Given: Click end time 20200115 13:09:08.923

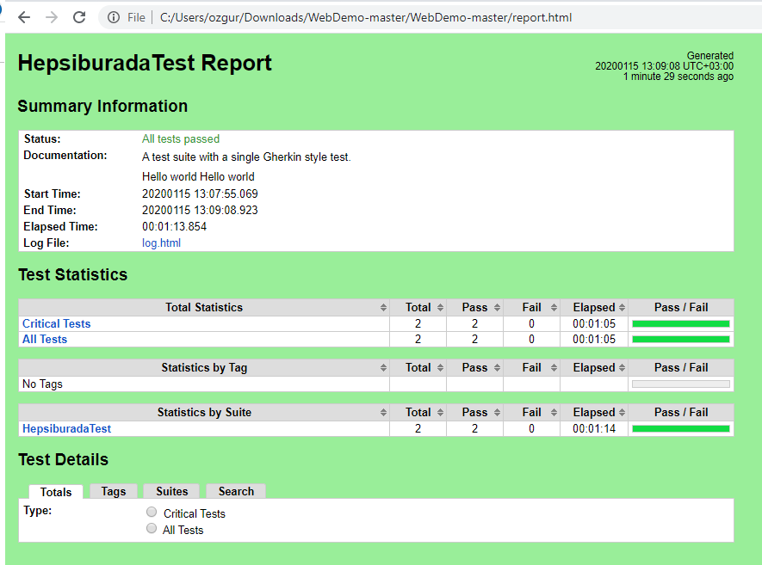Looking at the screenshot, I should point(200,210).
